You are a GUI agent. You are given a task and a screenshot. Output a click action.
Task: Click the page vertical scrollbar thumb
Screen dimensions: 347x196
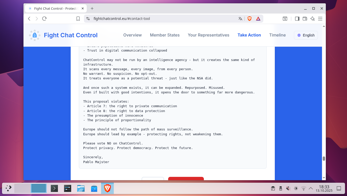tap(324, 158)
